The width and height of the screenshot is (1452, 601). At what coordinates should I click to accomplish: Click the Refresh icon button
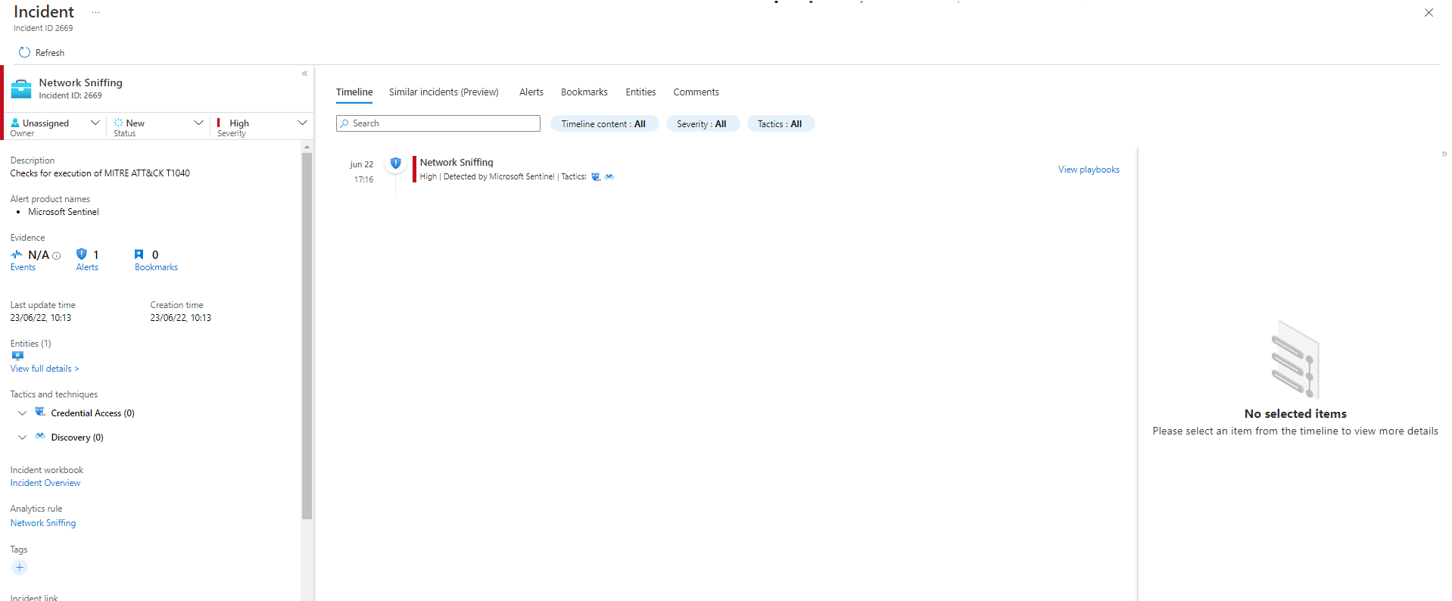(x=25, y=53)
